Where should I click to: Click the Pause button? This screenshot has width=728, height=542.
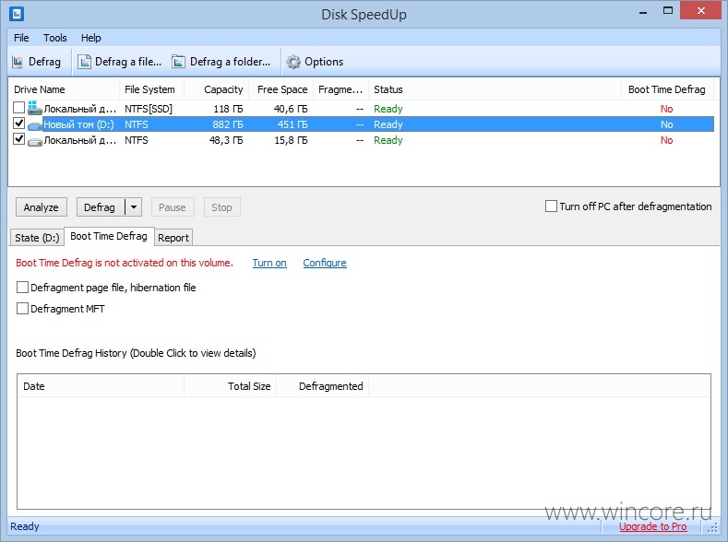click(x=173, y=207)
